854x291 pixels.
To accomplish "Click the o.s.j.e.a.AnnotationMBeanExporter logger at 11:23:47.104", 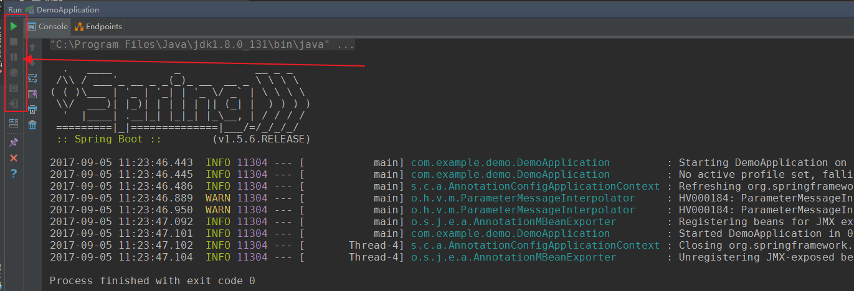I will (x=513, y=257).
